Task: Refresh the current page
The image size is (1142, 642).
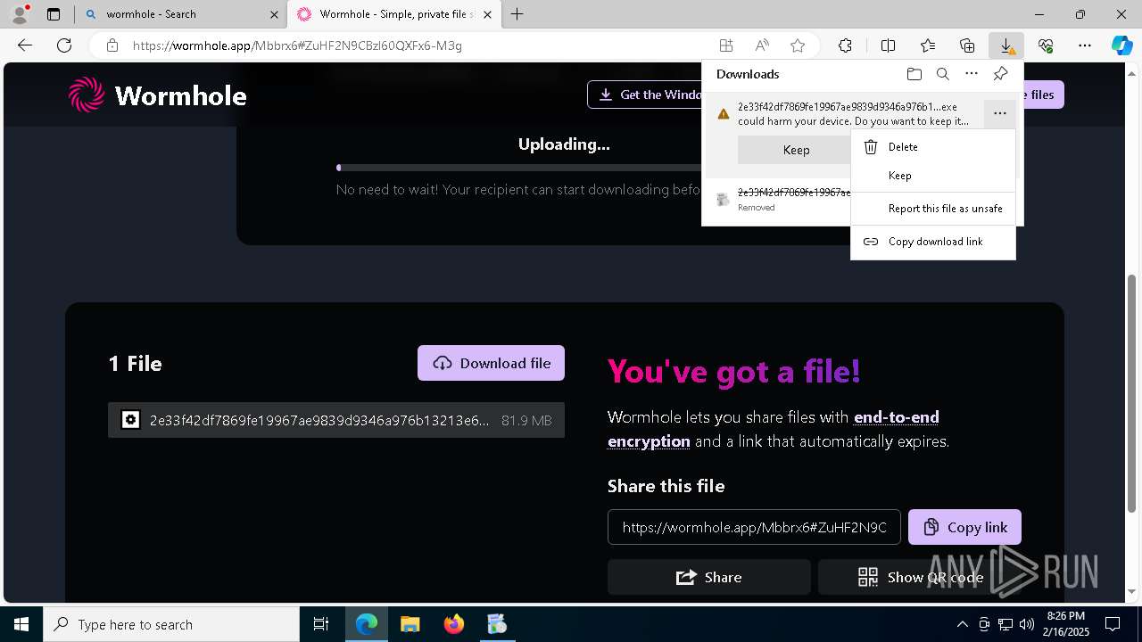Action: (x=64, y=45)
